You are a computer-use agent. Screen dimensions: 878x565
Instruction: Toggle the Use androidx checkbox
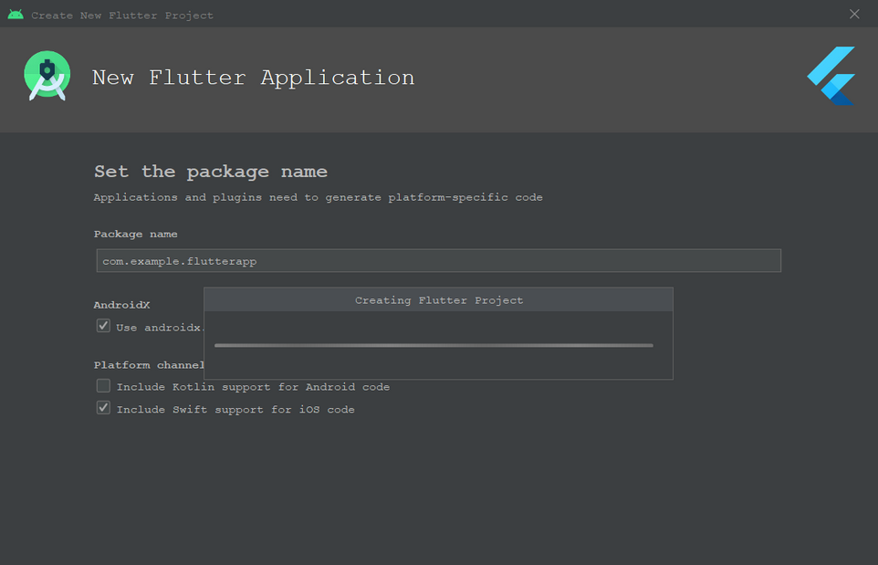coord(103,326)
